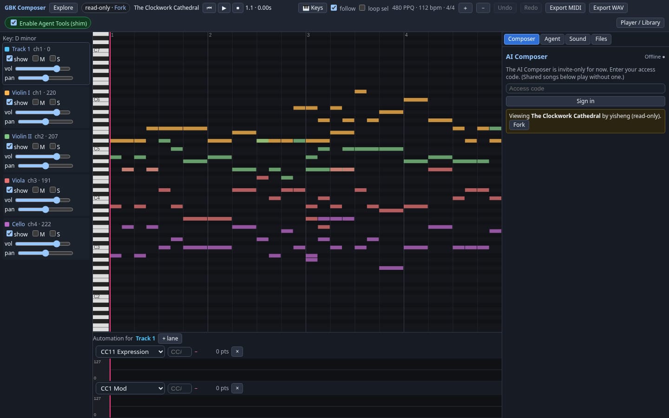Screen dimensions: 669x418
Task: Mute the Viola track
Action: pos(35,190)
